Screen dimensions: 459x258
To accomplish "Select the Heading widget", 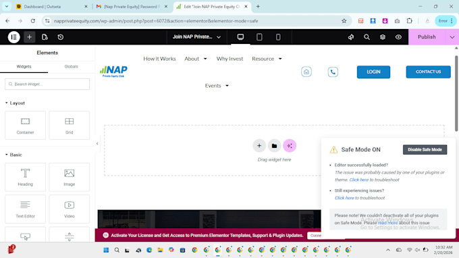I will coord(25,177).
